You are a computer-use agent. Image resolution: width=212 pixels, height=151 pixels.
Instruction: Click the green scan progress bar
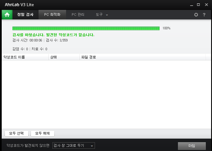86,28
